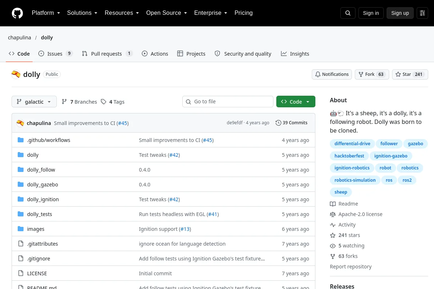Open the ignition-gazebo topic tag
This screenshot has width=434, height=289.
pos(391,156)
